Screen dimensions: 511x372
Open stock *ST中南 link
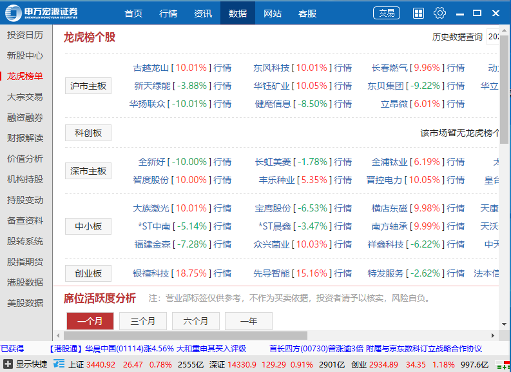tap(154, 226)
